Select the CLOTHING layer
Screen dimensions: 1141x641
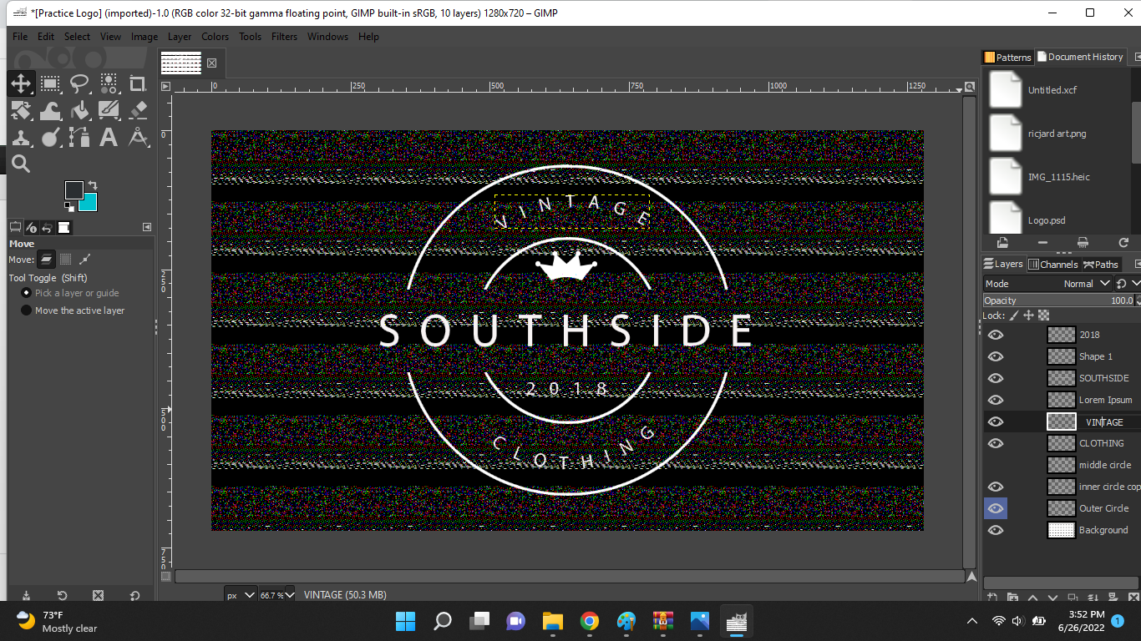pos(1101,443)
